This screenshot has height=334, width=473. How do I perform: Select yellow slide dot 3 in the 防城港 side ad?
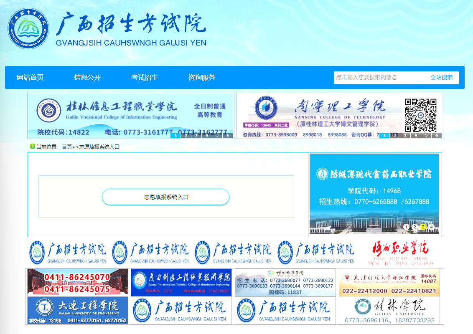tap(423, 227)
